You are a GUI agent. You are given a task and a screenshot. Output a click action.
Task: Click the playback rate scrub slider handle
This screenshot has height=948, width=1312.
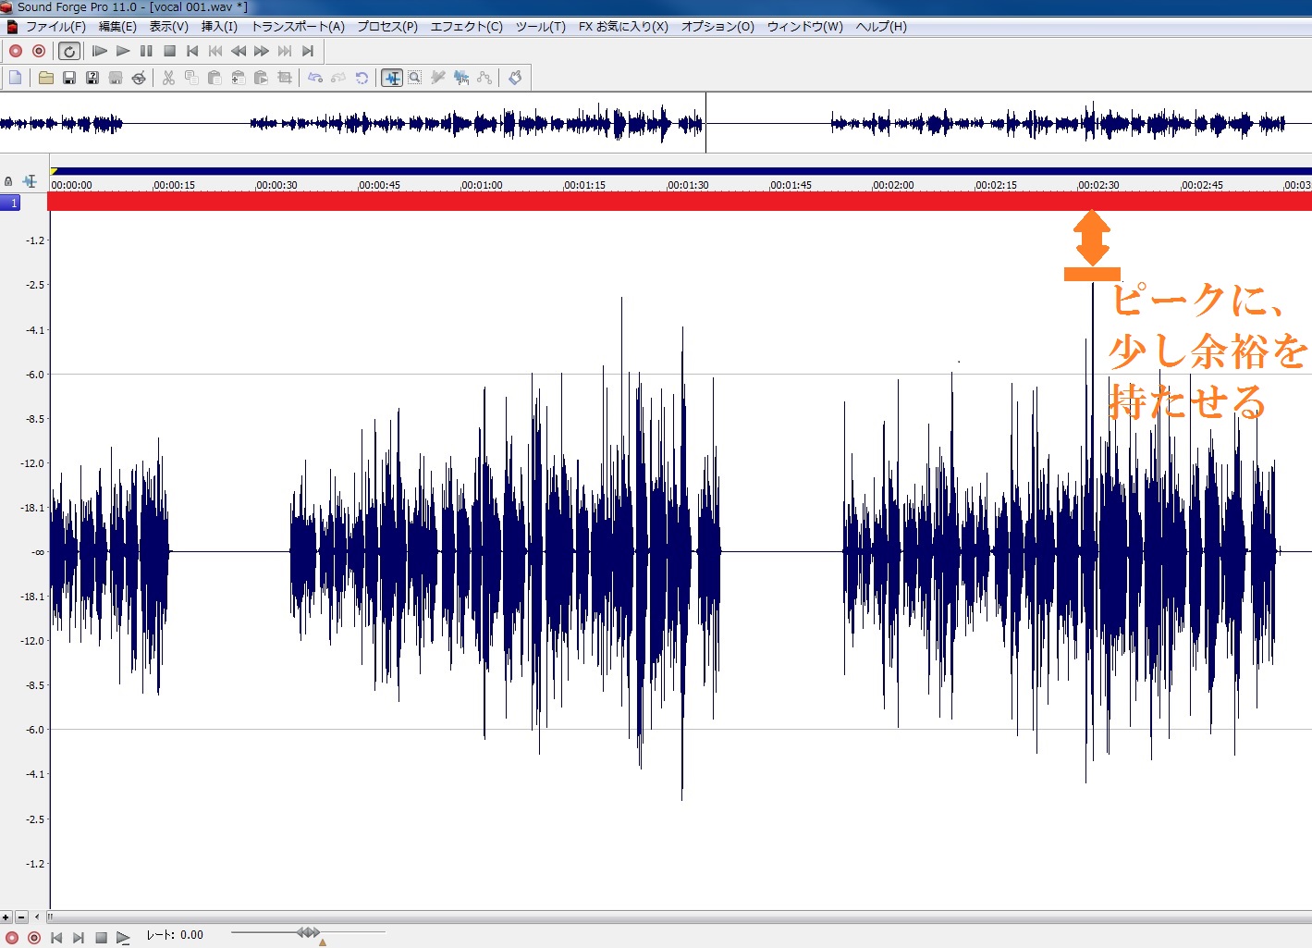click(x=308, y=932)
